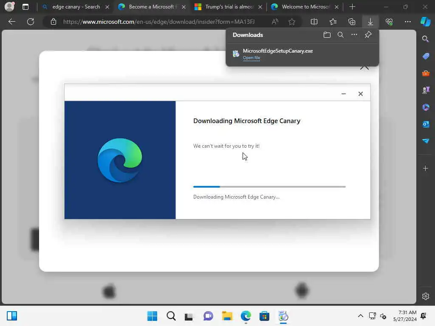The image size is (435, 326).
Task: Open Microsoft Store on taskbar
Action: click(264, 316)
